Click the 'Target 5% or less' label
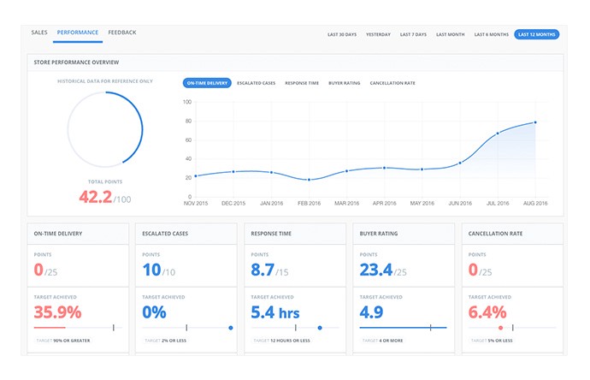Screen dimensions: 590x380 [x=492, y=341]
